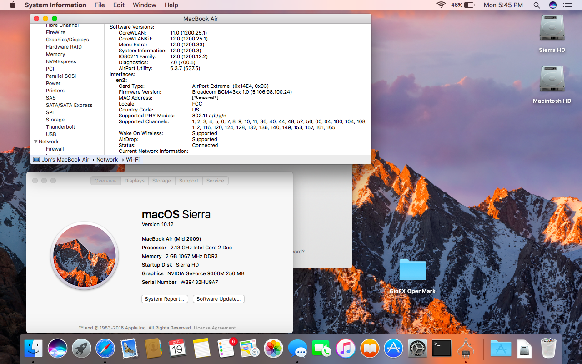Viewport: 582px width, 364px height.
Task: Click battery 46% indicator in menu bar
Action: [x=463, y=5]
